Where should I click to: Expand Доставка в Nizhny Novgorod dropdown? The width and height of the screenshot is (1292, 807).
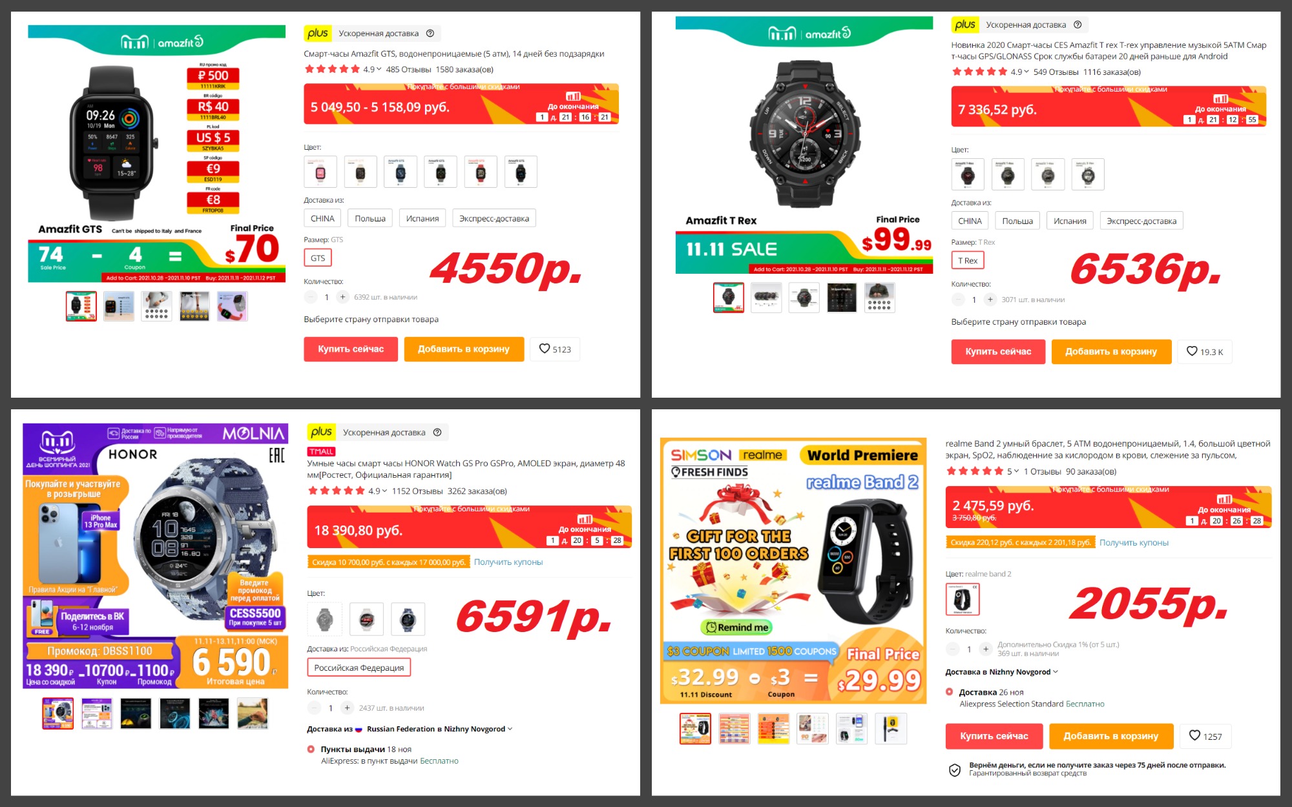point(1002,672)
